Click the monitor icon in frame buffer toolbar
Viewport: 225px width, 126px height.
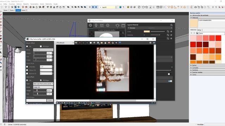(x=120, y=43)
